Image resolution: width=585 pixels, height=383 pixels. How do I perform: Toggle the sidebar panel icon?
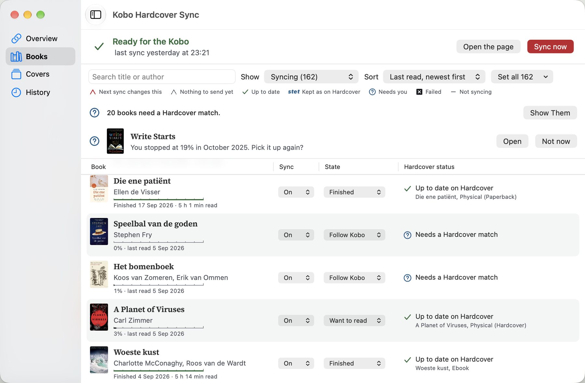96,15
